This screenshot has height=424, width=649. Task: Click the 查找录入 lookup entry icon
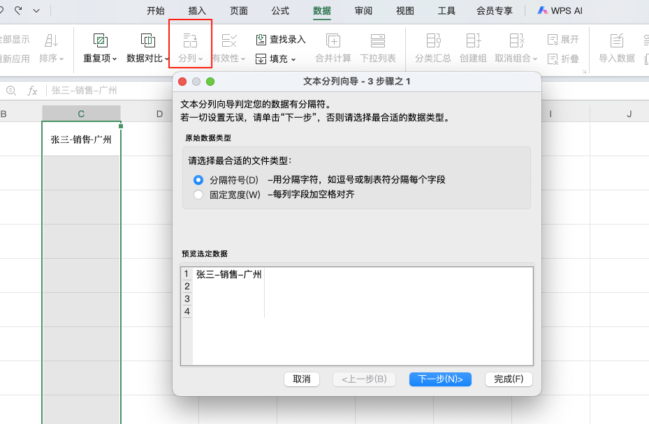262,40
